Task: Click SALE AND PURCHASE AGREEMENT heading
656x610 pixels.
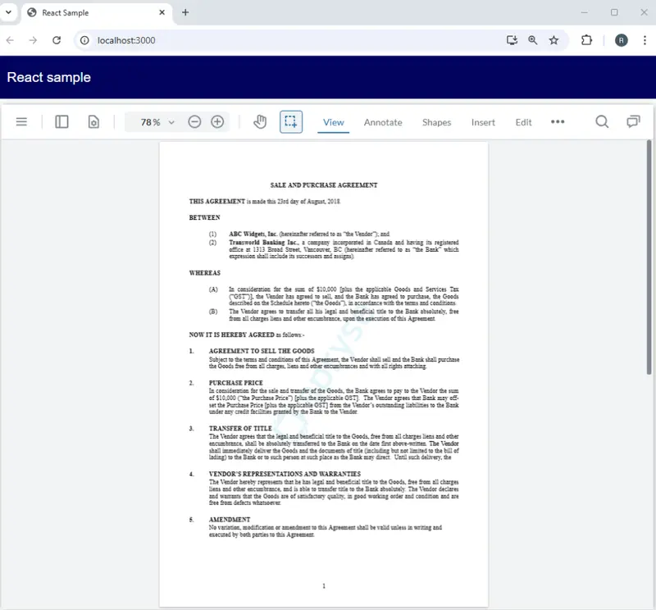Action: [324, 185]
